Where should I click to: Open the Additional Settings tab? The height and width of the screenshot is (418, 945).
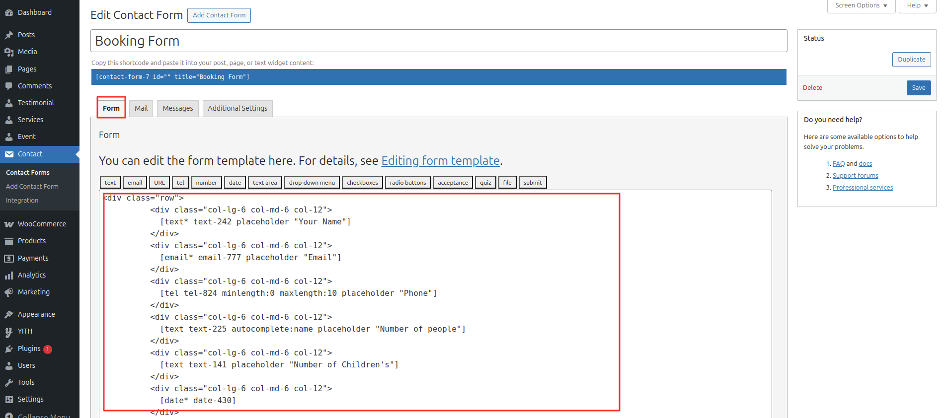(x=237, y=108)
